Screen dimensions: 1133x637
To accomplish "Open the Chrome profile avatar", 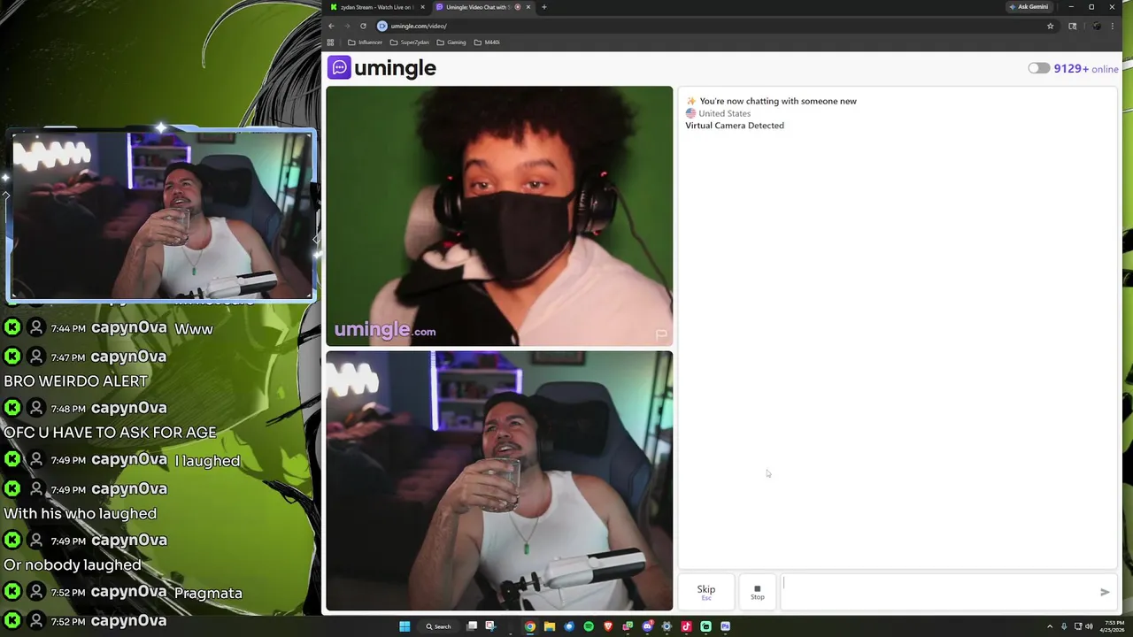I will [x=1097, y=26].
